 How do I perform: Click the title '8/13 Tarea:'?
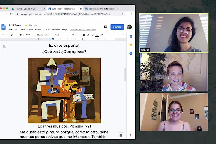[x=16, y=25]
